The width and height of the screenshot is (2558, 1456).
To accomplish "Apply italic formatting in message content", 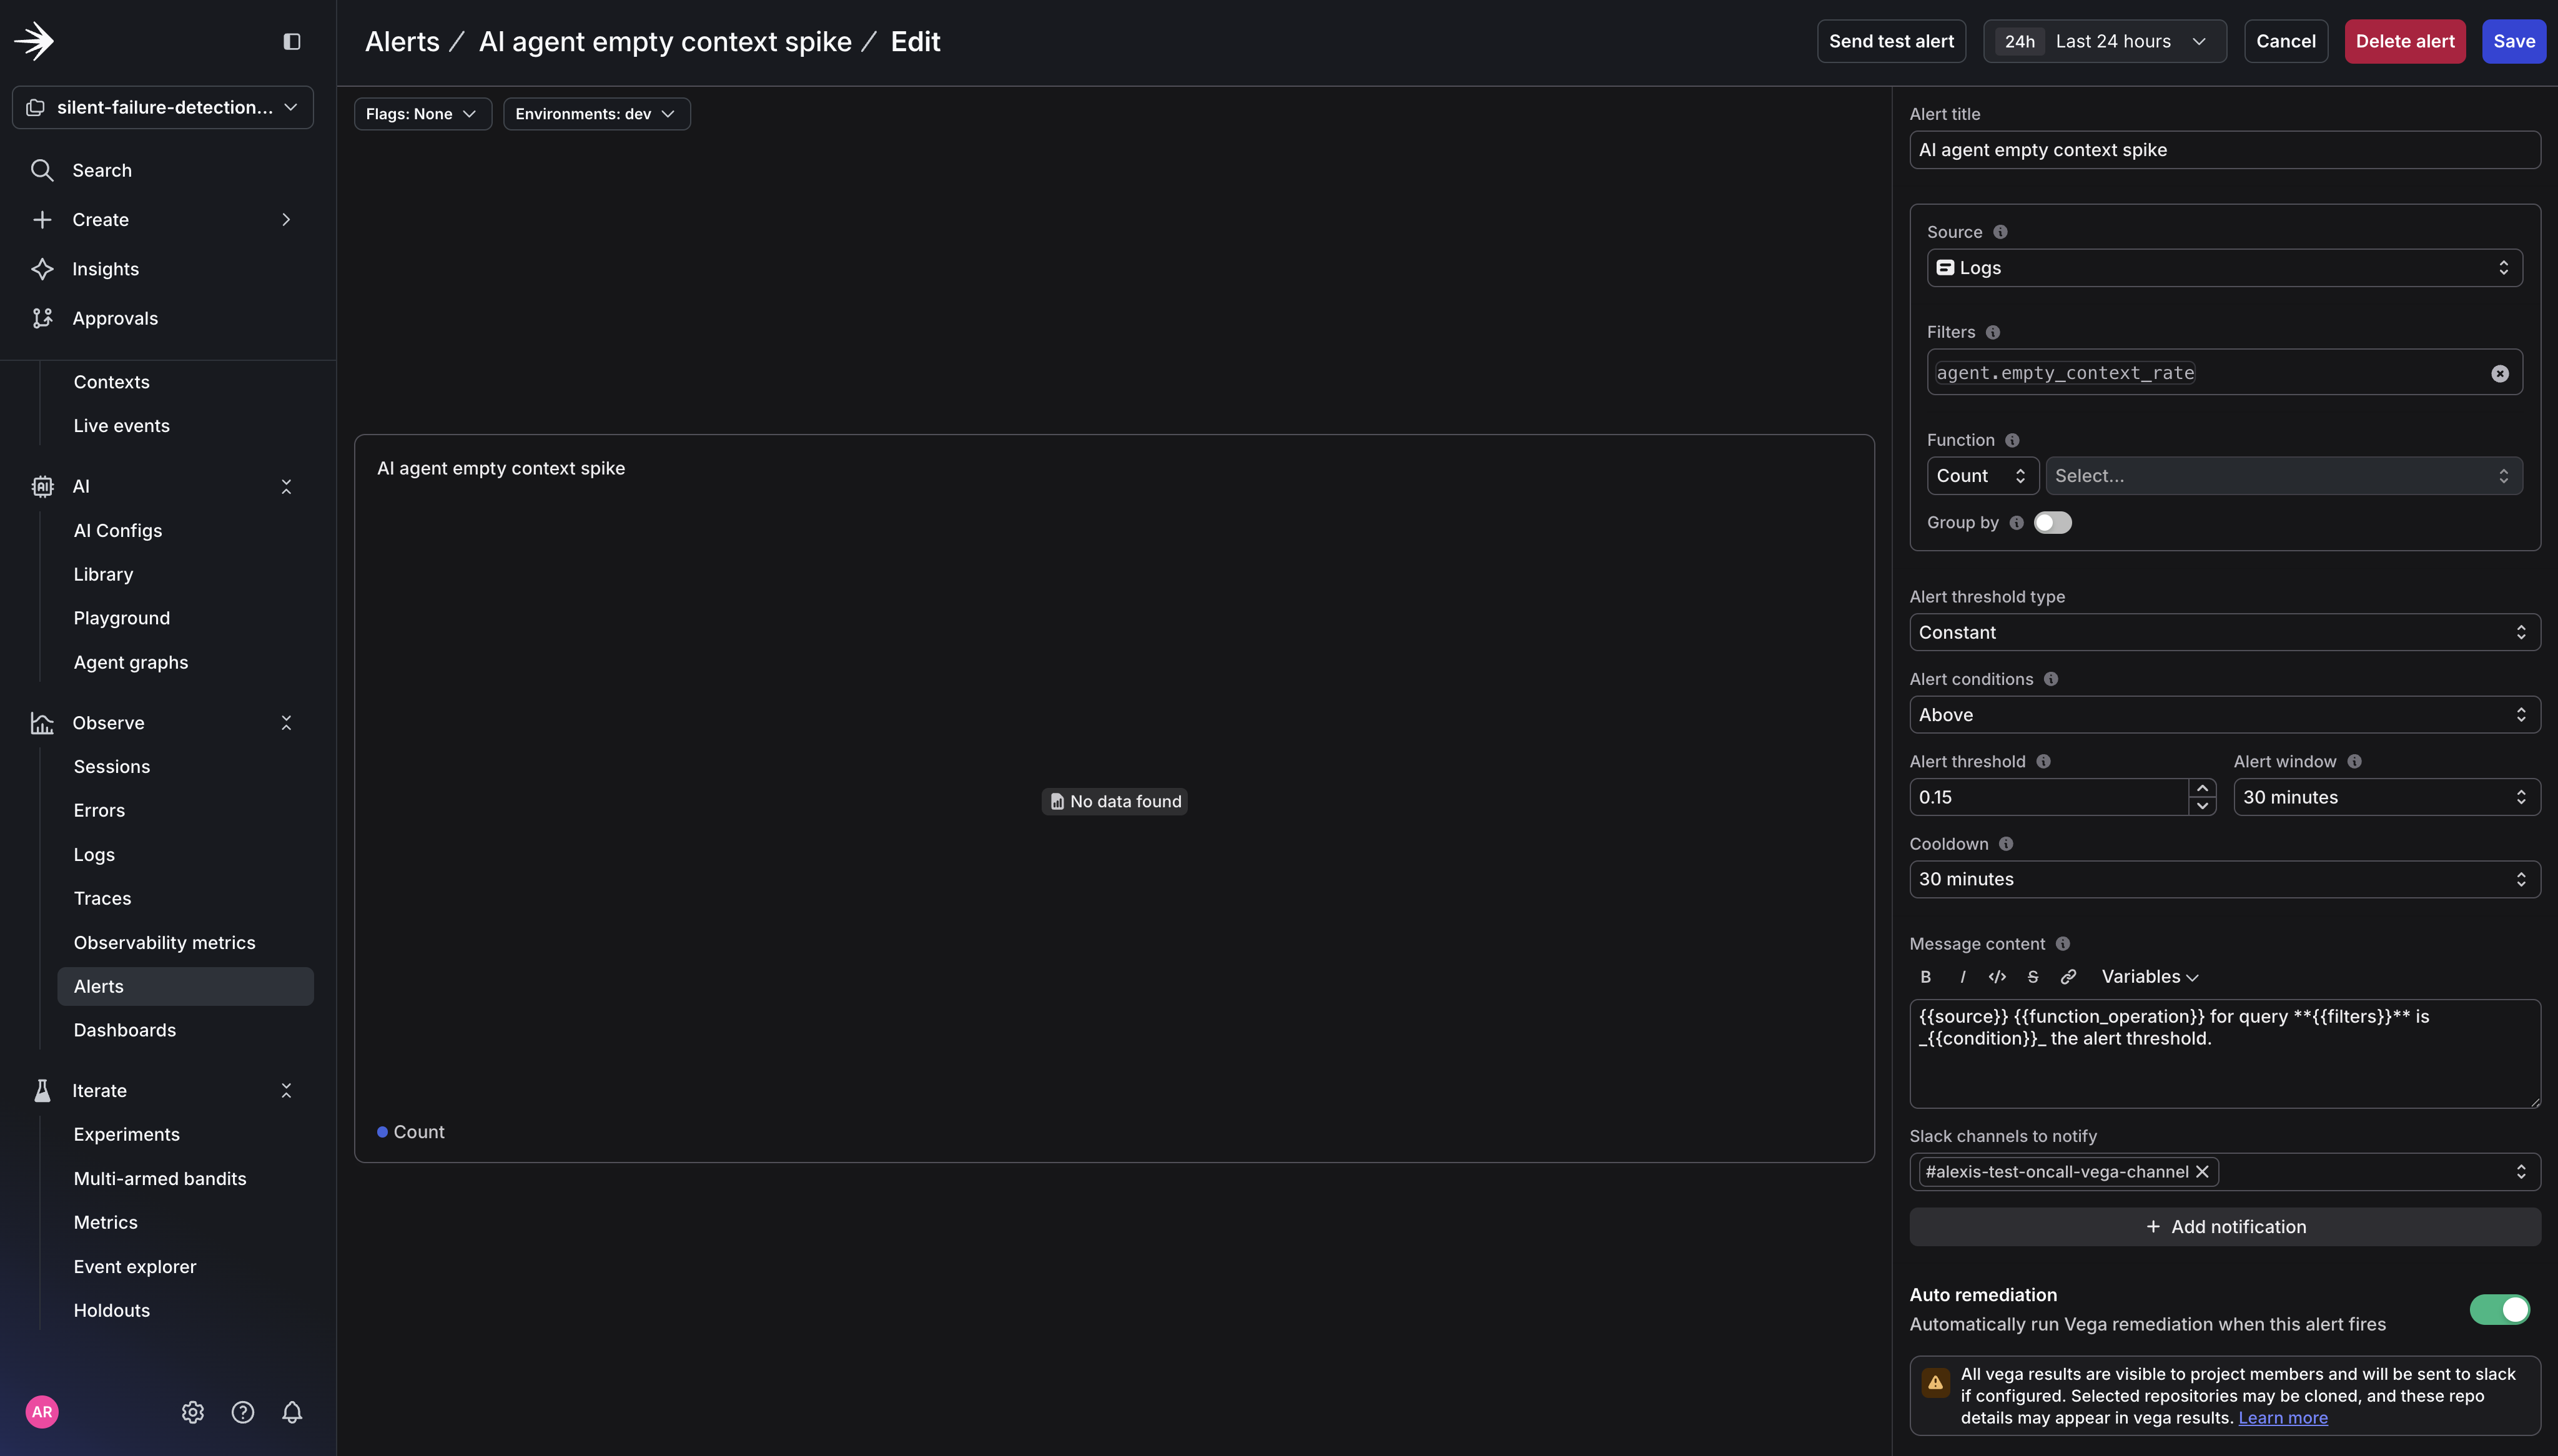I will click(x=1961, y=977).
